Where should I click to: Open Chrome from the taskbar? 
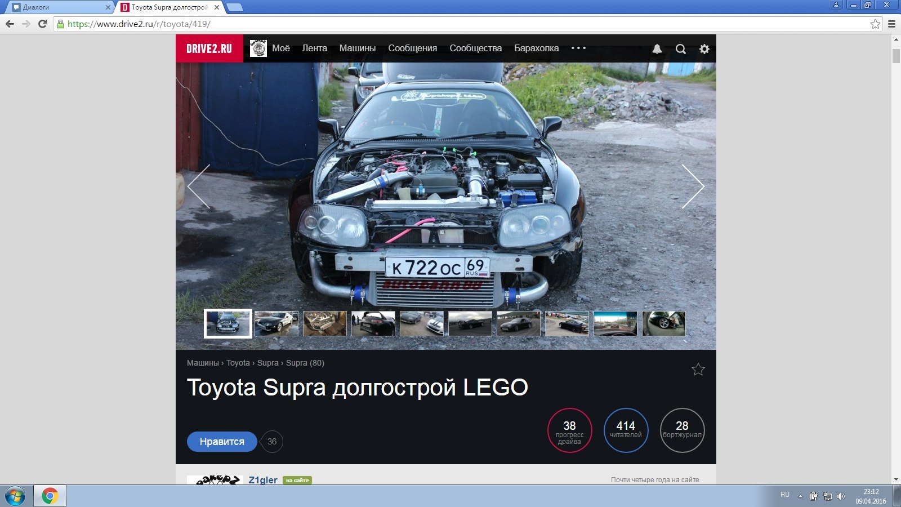coord(50,496)
